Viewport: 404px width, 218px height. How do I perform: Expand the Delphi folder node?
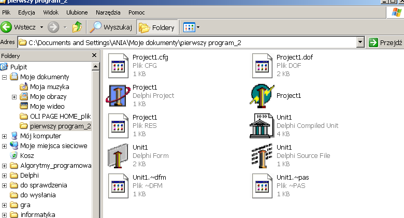click(x=4, y=176)
